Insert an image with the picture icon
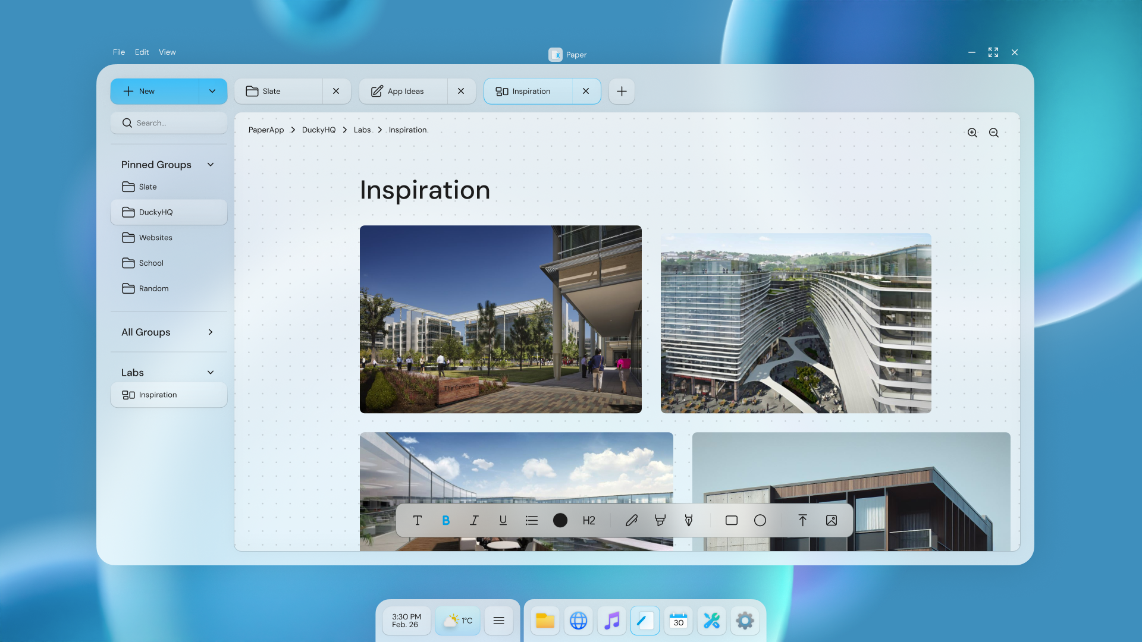This screenshot has width=1142, height=642. [832, 521]
